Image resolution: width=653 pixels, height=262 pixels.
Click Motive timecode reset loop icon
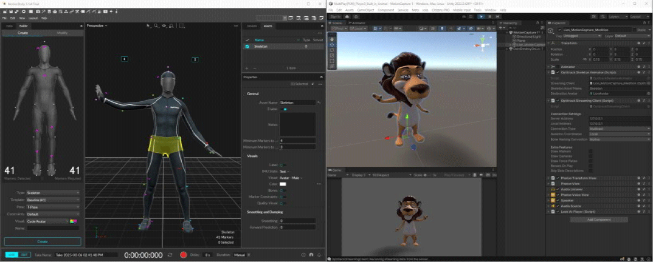170,255
